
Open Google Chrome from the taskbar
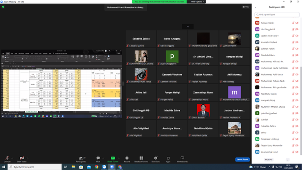point(96,167)
